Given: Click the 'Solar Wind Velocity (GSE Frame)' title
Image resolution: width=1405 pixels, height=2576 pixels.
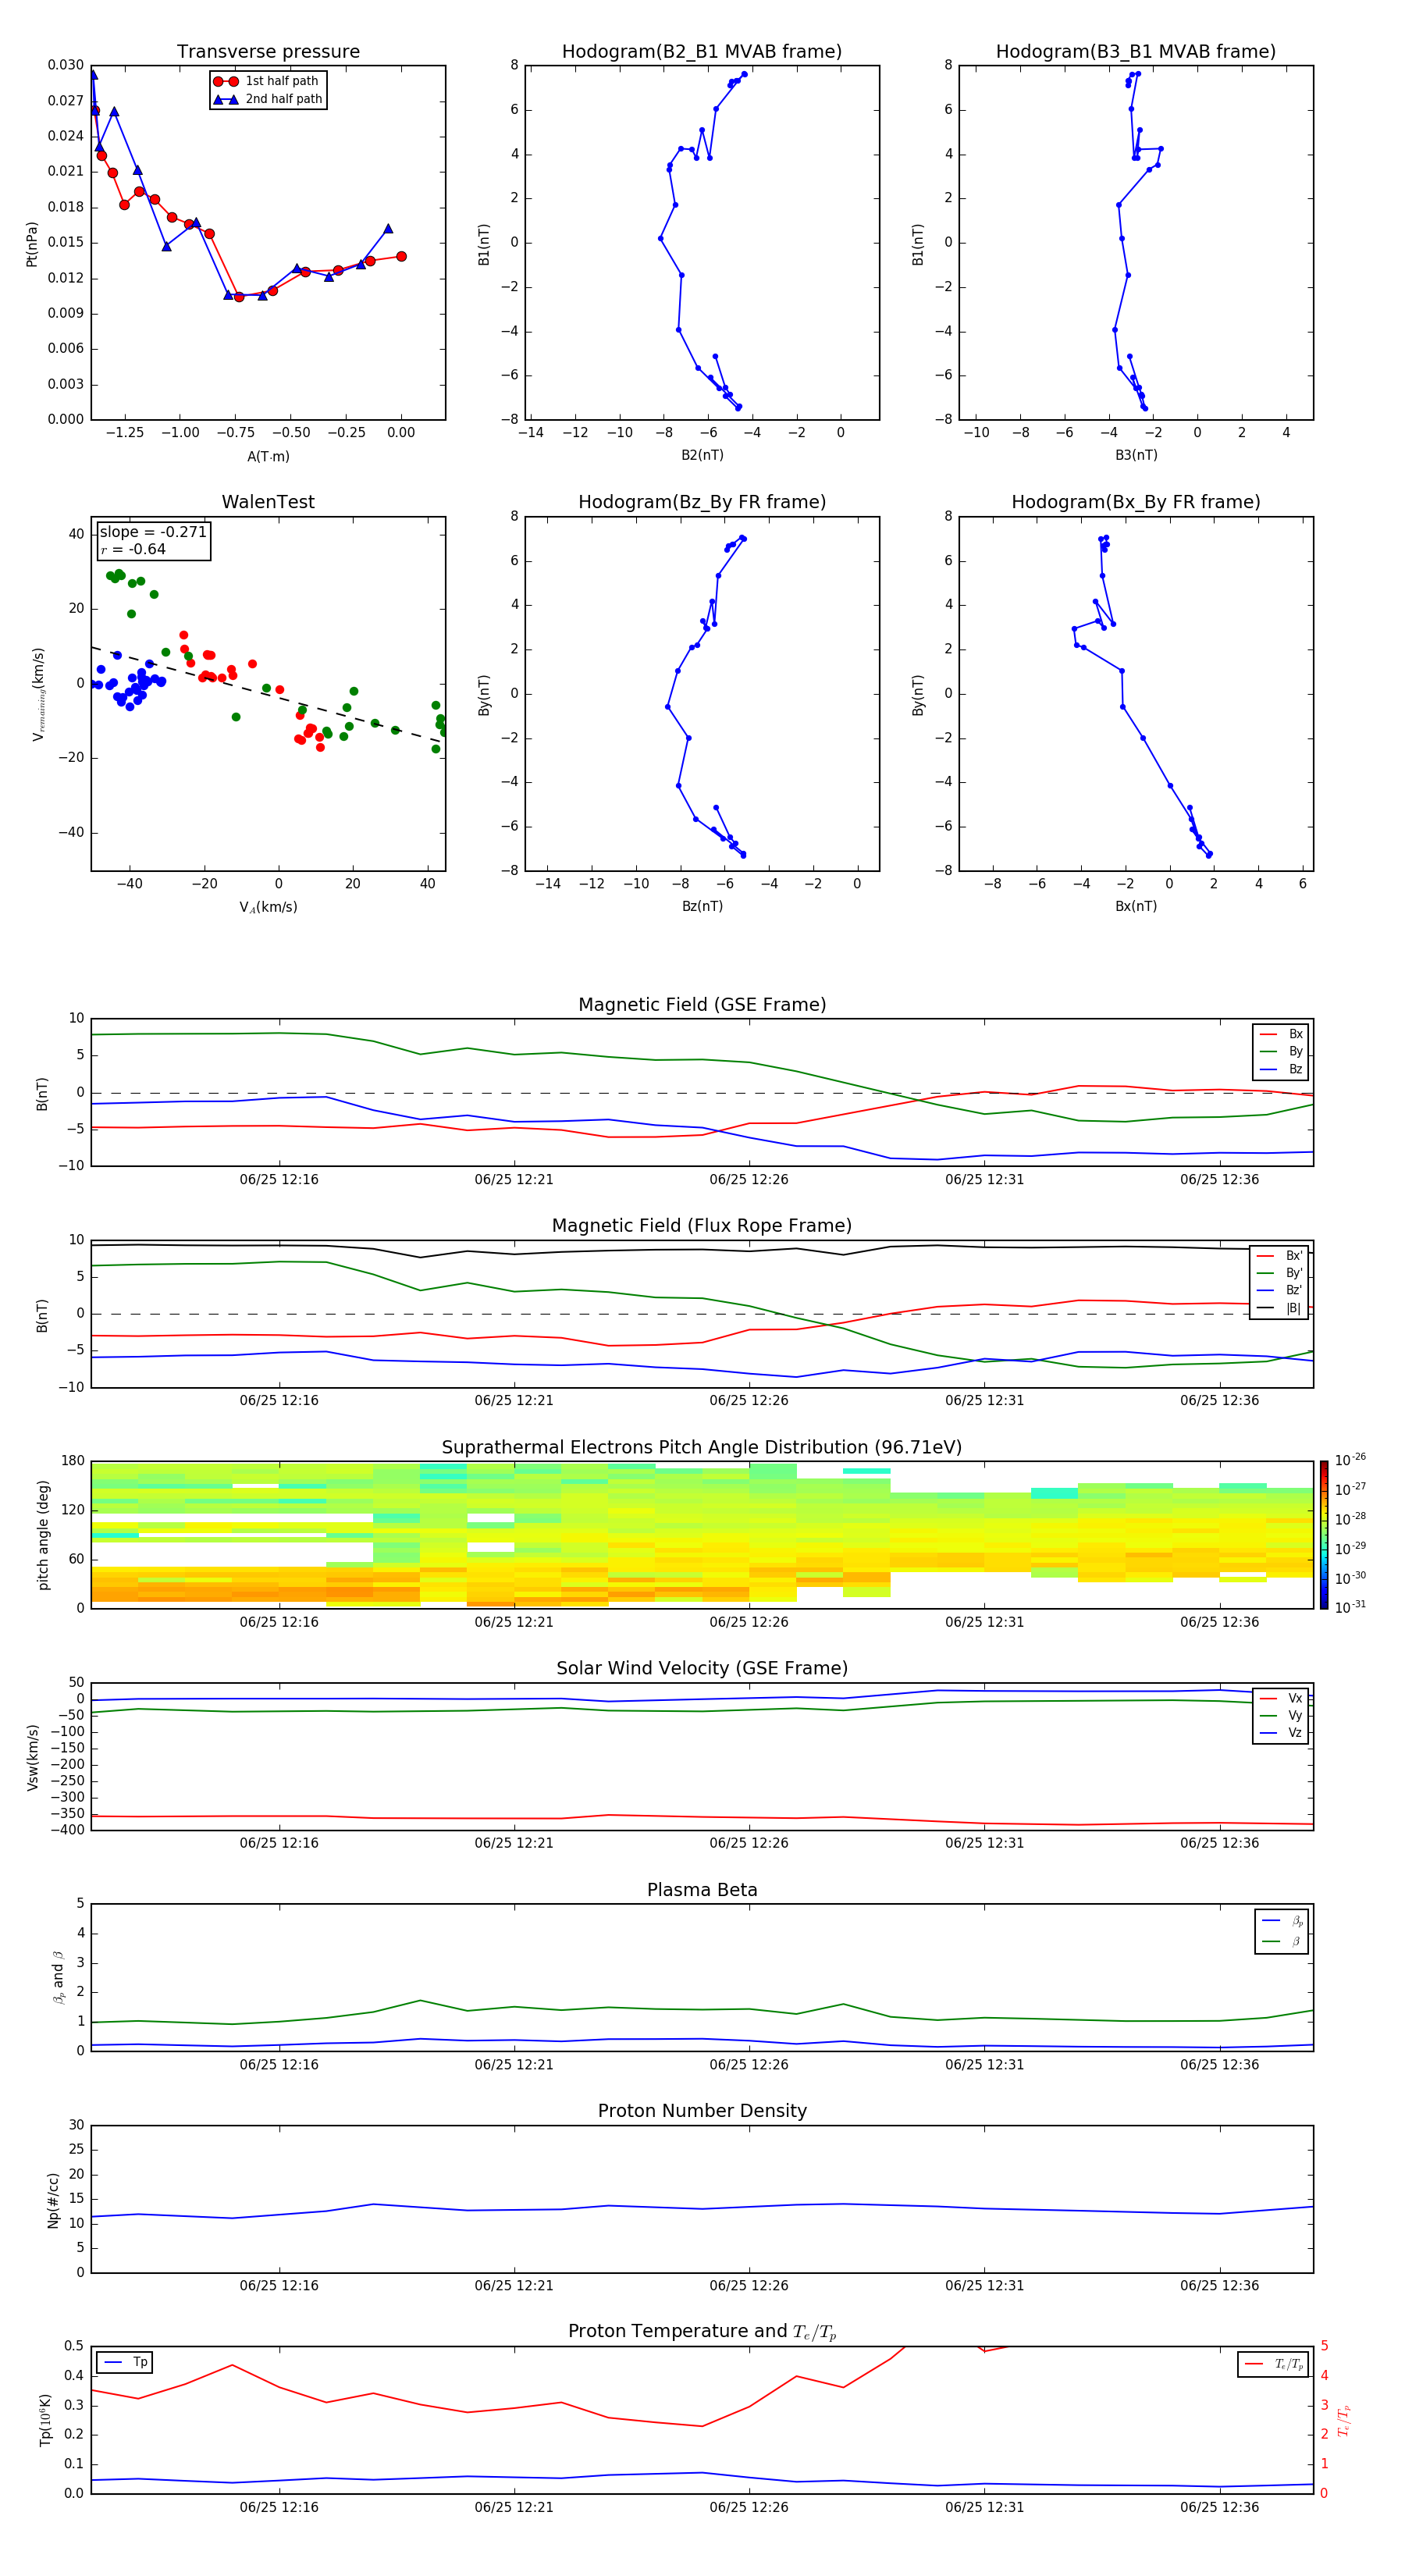Looking at the screenshot, I should [702, 1669].
